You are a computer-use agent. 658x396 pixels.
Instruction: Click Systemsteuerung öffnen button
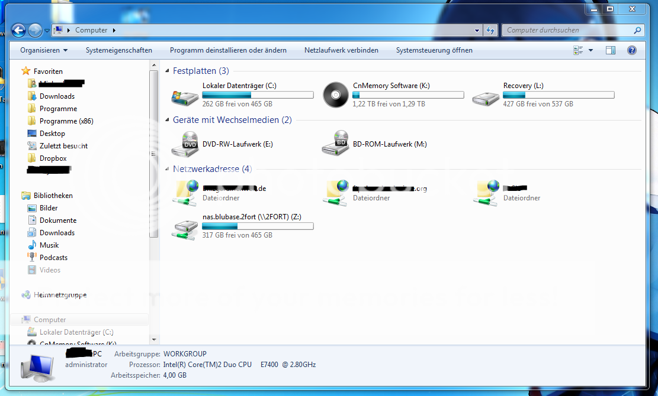(x=434, y=50)
